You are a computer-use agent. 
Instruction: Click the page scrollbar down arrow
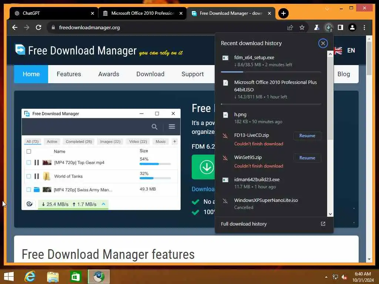[x=369, y=259]
